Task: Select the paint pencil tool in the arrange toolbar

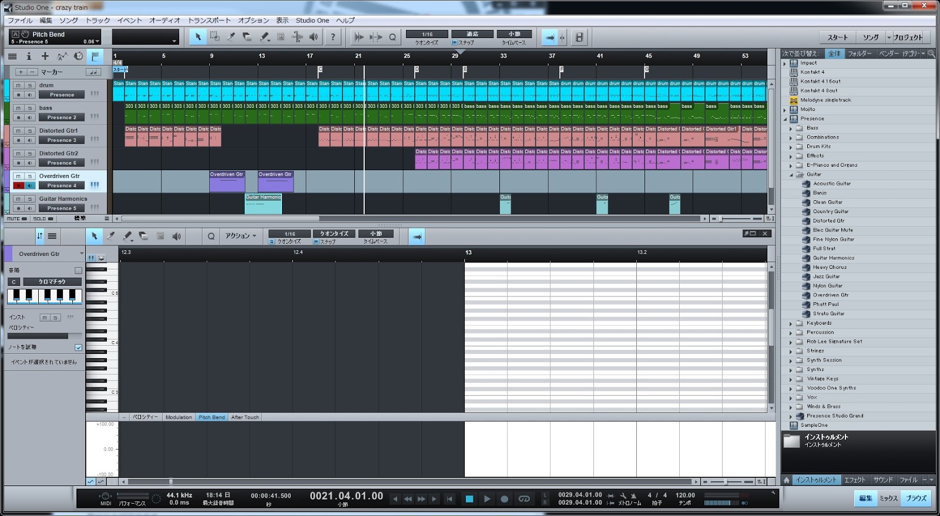Action: coord(264,37)
